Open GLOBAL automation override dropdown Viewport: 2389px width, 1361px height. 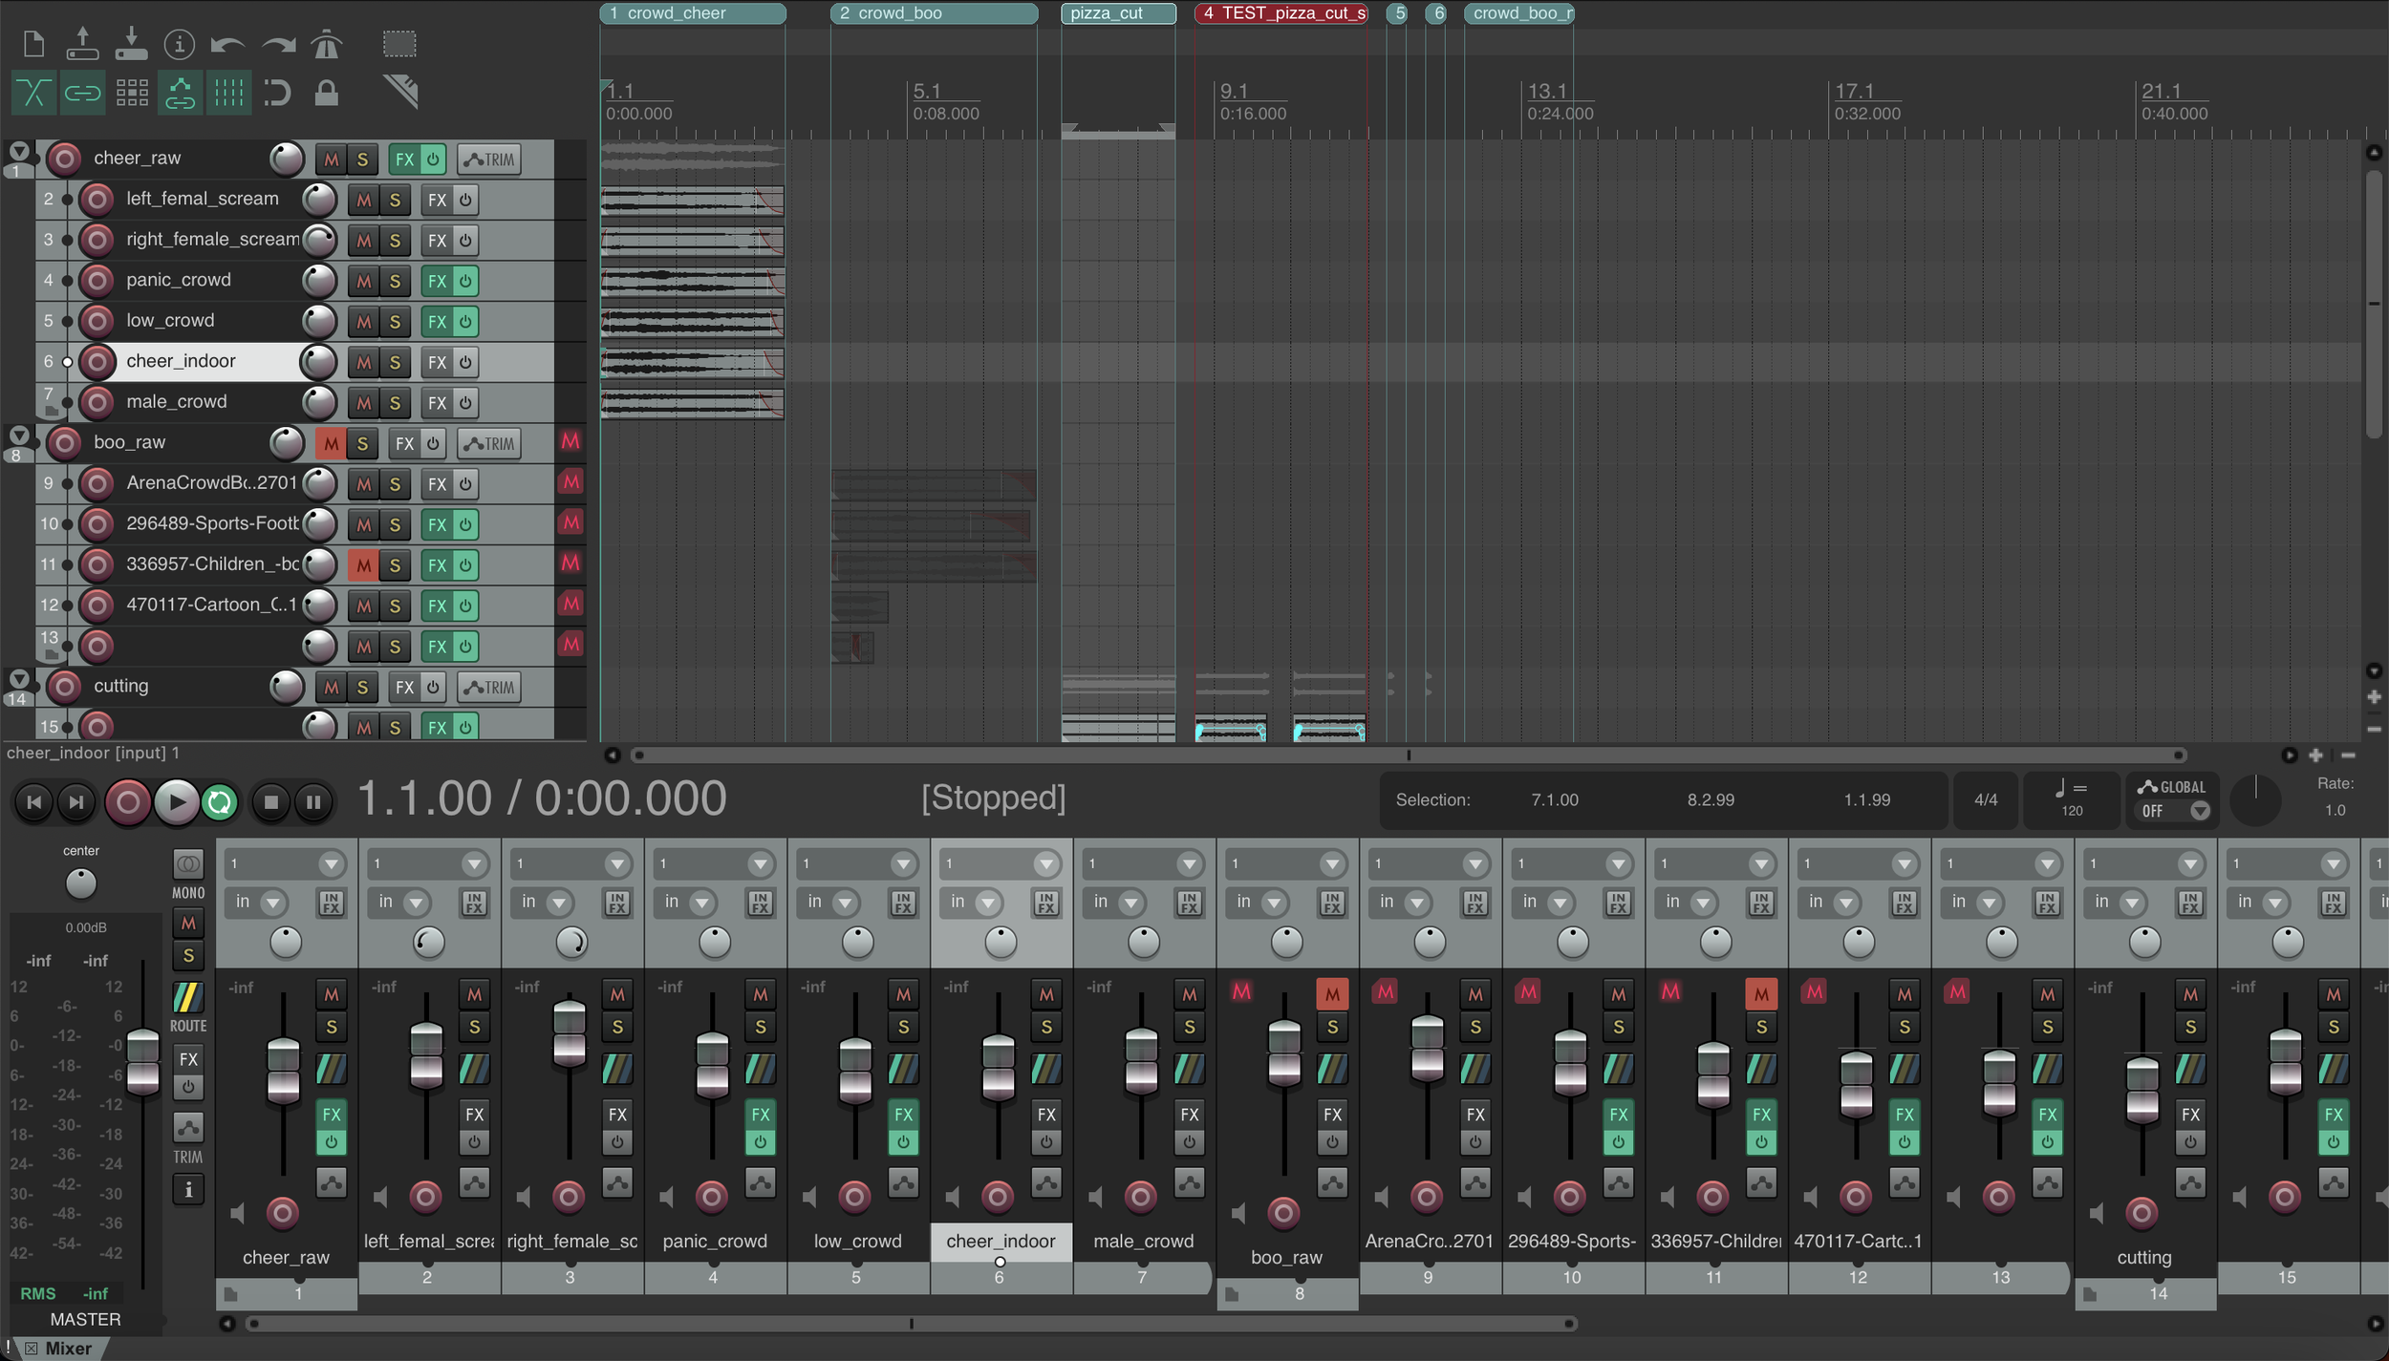pyautogui.click(x=2200, y=811)
